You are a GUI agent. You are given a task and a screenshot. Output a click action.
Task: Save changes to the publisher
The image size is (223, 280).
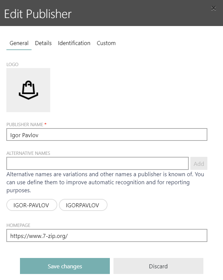pyautogui.click(x=65, y=266)
